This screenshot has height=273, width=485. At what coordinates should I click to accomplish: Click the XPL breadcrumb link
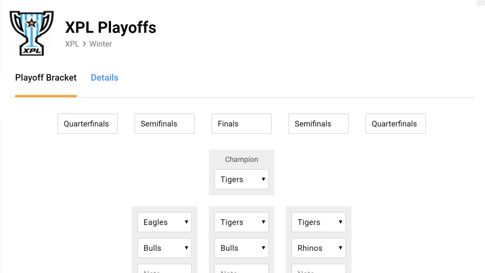pos(72,44)
